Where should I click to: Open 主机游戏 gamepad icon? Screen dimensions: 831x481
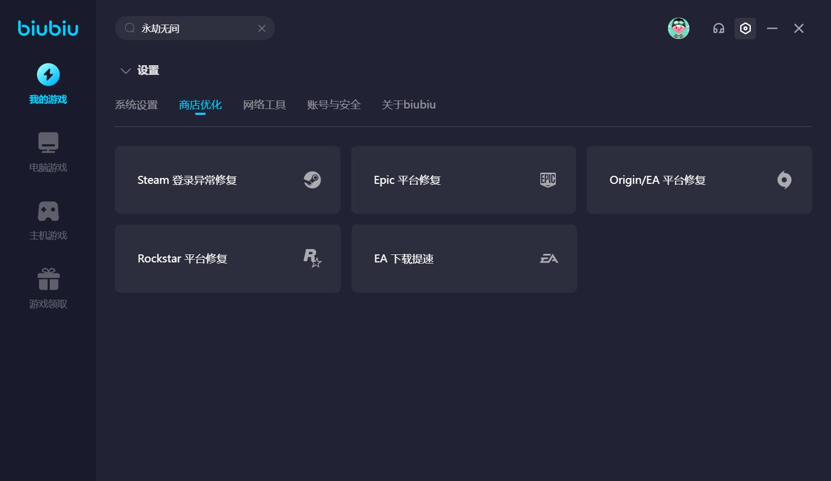(x=48, y=211)
